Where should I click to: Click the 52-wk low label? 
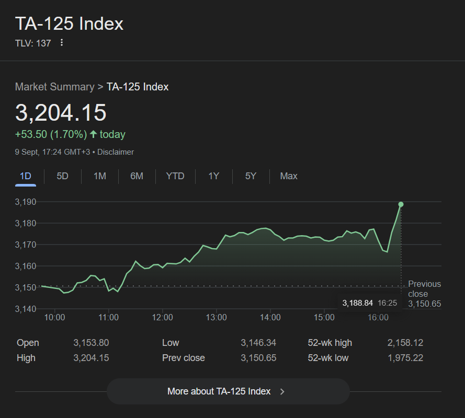328,358
